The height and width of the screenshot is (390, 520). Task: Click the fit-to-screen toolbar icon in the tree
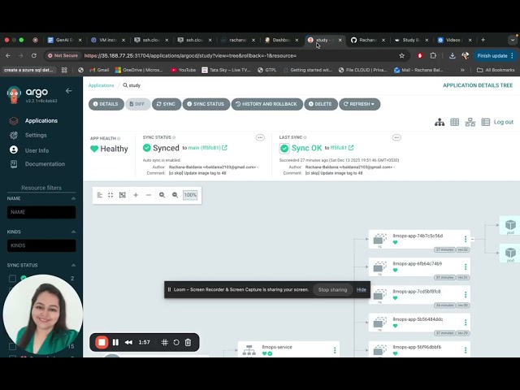coord(123,195)
